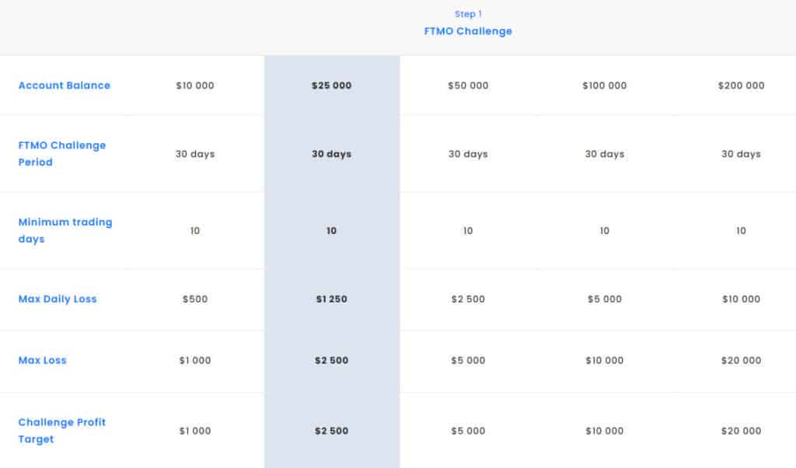
Task: Select the $10 000 account balance option
Action: (195, 86)
